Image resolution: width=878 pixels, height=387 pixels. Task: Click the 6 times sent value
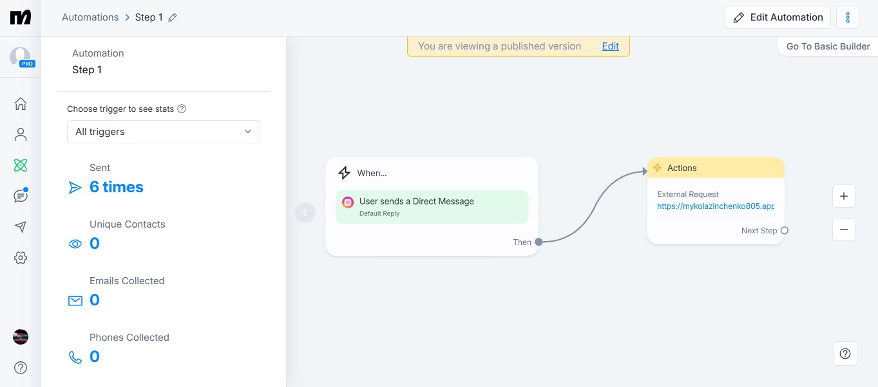(x=117, y=187)
